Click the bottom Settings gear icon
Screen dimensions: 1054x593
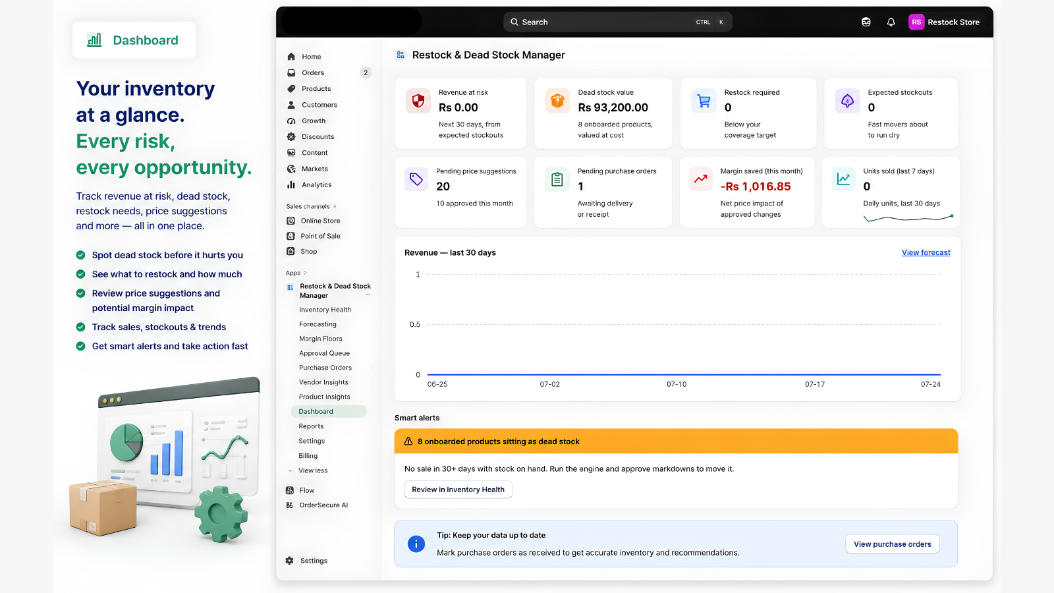point(290,561)
